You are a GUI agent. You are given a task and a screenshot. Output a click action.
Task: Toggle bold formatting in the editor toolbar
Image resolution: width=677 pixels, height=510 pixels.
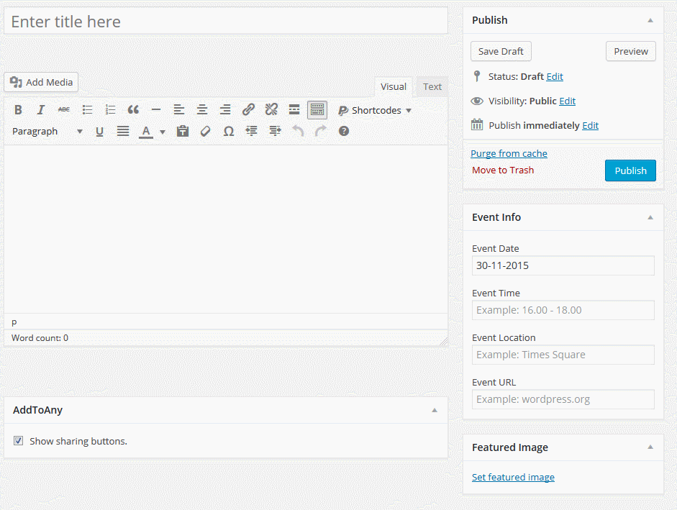click(18, 110)
